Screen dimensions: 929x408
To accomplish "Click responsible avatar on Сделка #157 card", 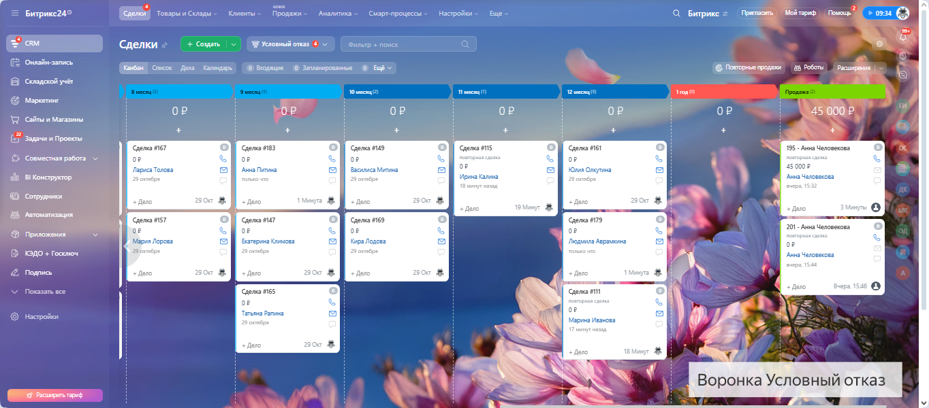I will pyautogui.click(x=222, y=273).
